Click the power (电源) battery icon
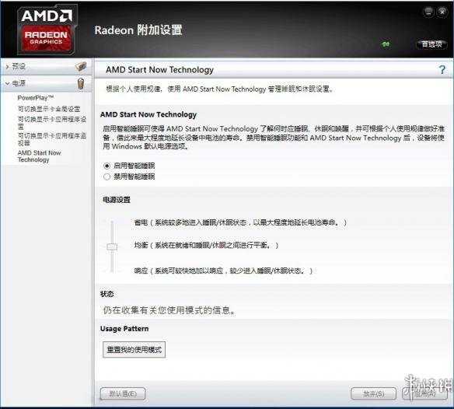The height and width of the screenshot is (409, 454). (81, 83)
